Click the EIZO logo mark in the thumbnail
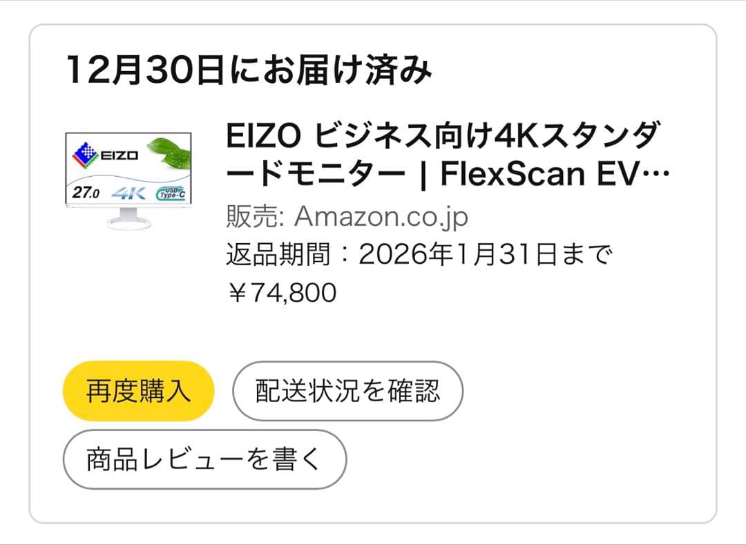 click(x=86, y=154)
